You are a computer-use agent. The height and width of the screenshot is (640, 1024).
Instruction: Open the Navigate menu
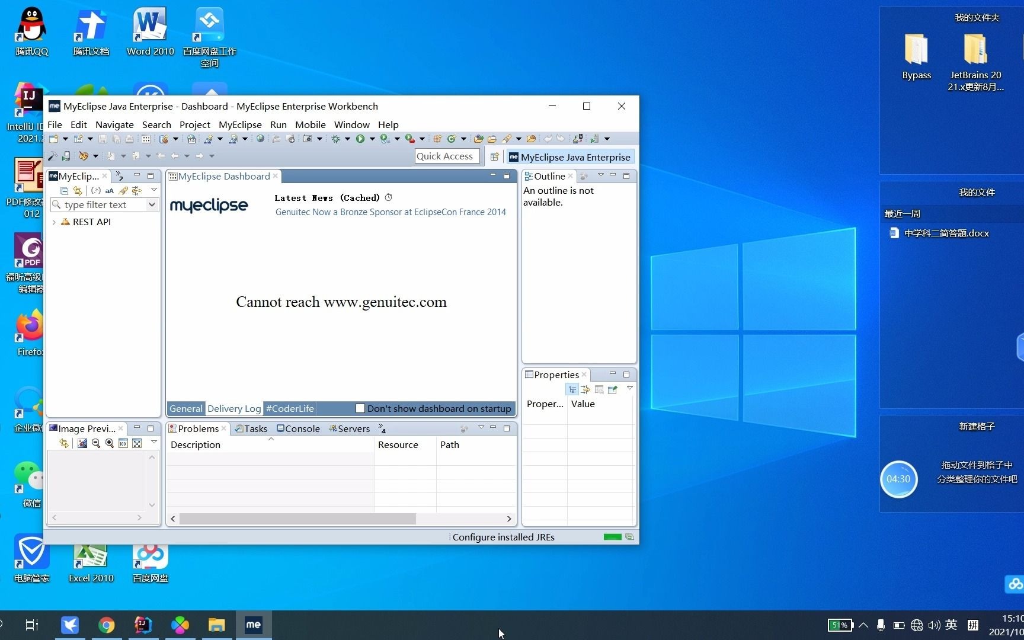(x=114, y=124)
